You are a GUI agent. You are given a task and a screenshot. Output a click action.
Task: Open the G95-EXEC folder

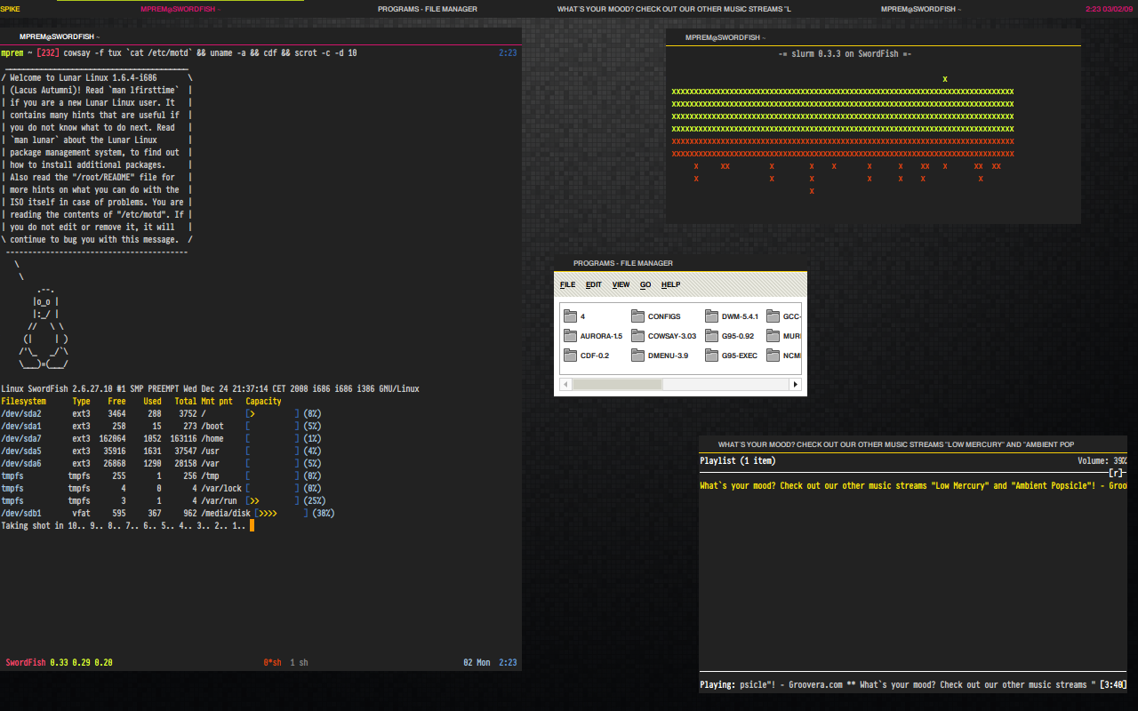coord(732,355)
